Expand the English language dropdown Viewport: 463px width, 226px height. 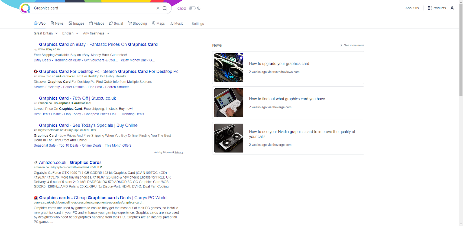pyautogui.click(x=70, y=33)
